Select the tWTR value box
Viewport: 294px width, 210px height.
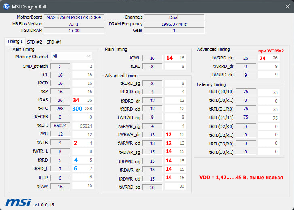[60, 143]
